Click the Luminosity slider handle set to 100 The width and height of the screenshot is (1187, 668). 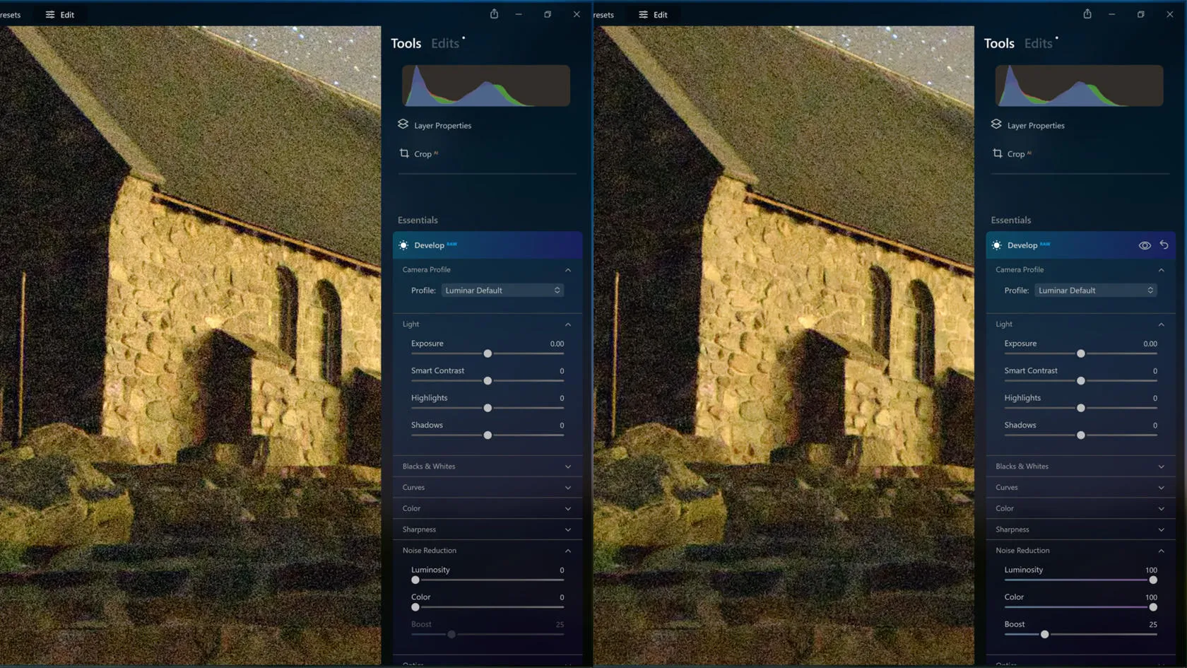point(1152,580)
